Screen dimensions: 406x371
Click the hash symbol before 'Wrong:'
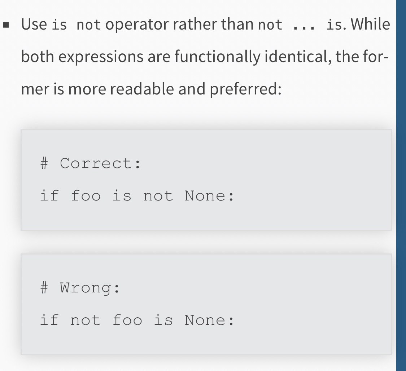(x=44, y=287)
